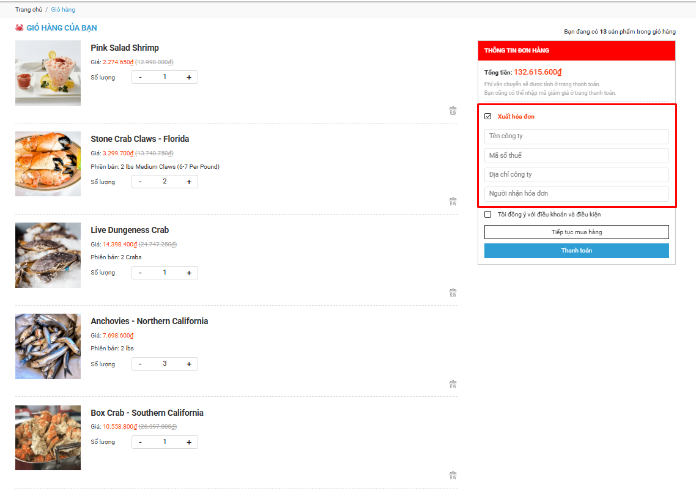Open Live Dungeness Crab product link
The height and width of the screenshot is (491, 696).
point(130,230)
